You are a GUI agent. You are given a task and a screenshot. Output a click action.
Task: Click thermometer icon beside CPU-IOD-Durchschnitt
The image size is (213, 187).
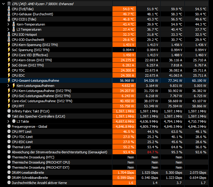[9, 40]
